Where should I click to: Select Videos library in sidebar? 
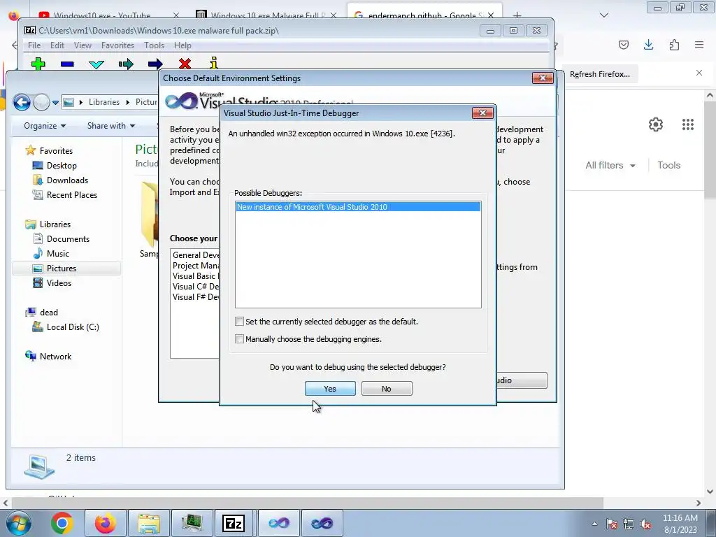(x=59, y=282)
